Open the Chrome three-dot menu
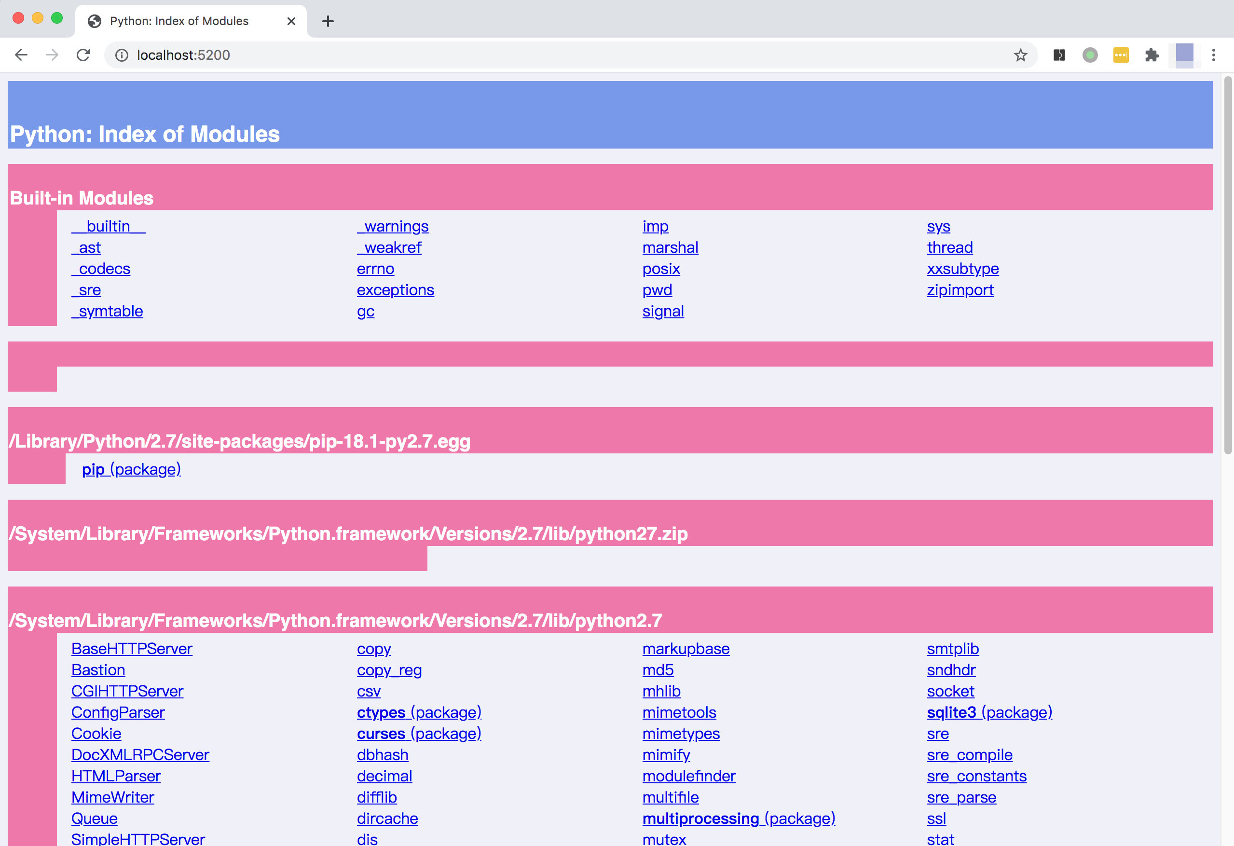Image resolution: width=1234 pixels, height=846 pixels. coord(1213,55)
